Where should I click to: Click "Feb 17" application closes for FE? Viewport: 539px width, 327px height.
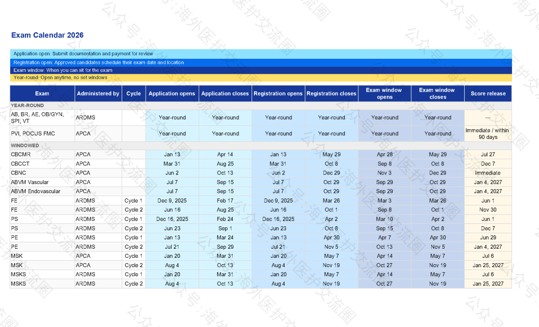click(225, 200)
